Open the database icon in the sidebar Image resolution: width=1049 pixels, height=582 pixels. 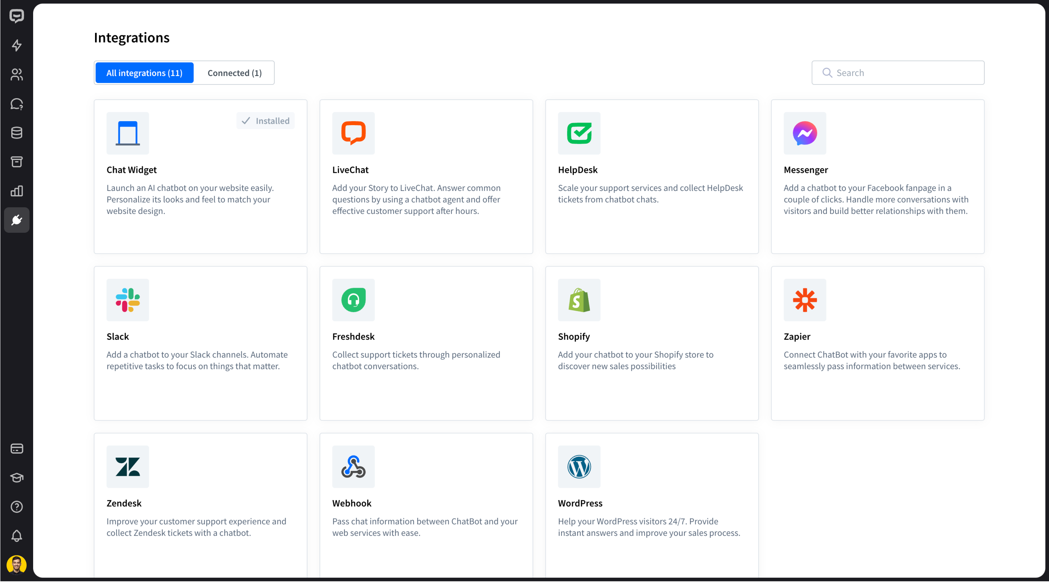click(x=17, y=133)
